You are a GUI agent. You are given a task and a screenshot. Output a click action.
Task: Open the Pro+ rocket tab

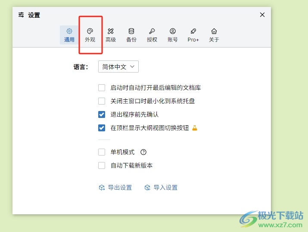[193, 35]
